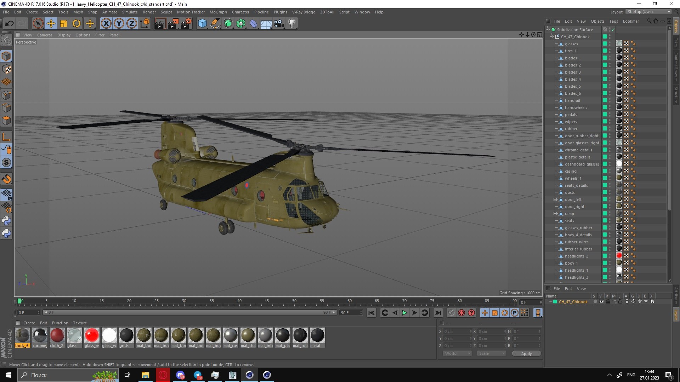Open the Simulate menu
Viewport: 680px width, 382px height.
(130, 12)
